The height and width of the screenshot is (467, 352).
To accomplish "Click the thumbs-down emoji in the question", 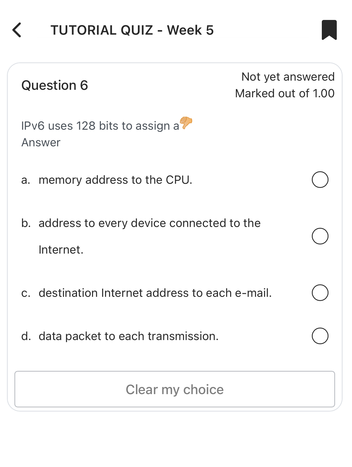I will (186, 124).
